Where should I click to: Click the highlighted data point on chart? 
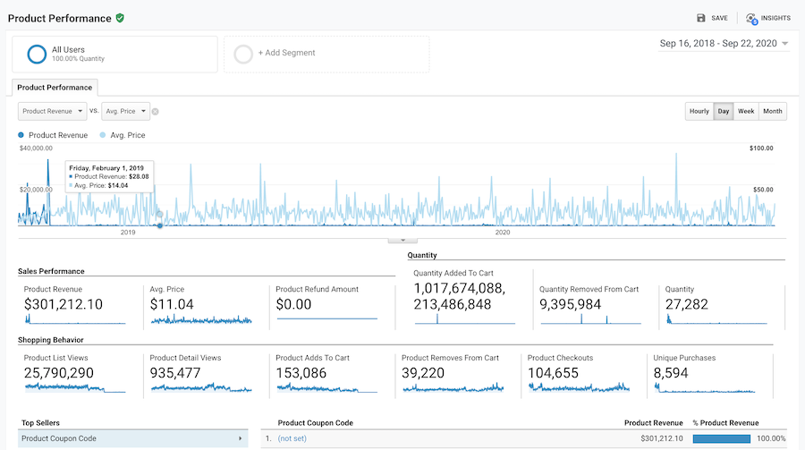(160, 225)
